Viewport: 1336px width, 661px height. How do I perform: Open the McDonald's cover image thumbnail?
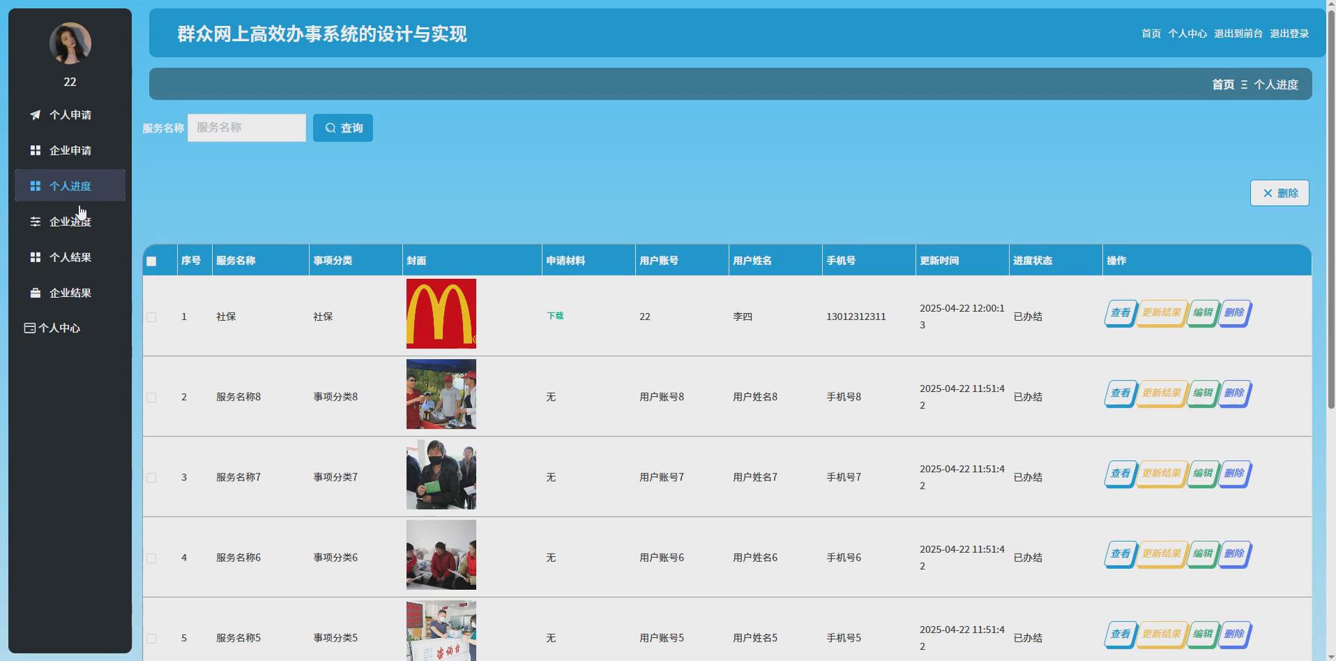(x=441, y=314)
